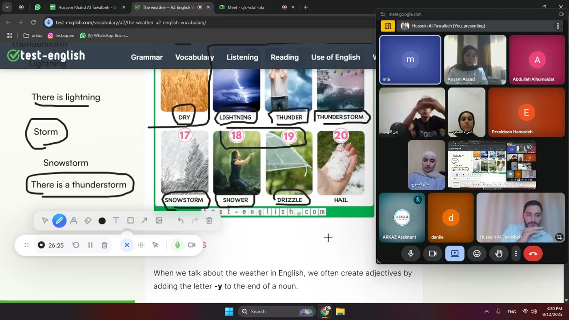Select the eraser tool
This screenshot has height=320, width=569.
(88, 220)
